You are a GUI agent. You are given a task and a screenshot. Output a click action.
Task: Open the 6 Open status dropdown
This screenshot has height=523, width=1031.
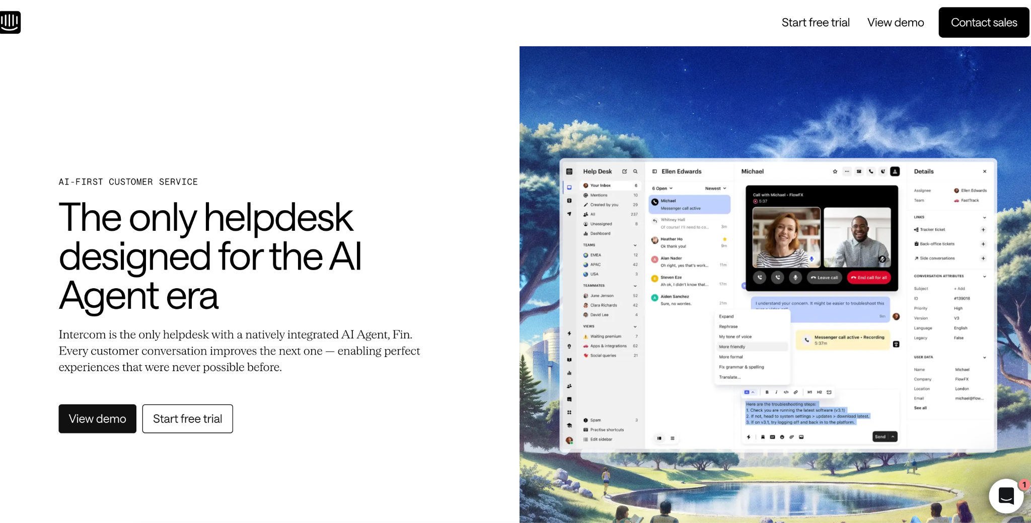662,188
